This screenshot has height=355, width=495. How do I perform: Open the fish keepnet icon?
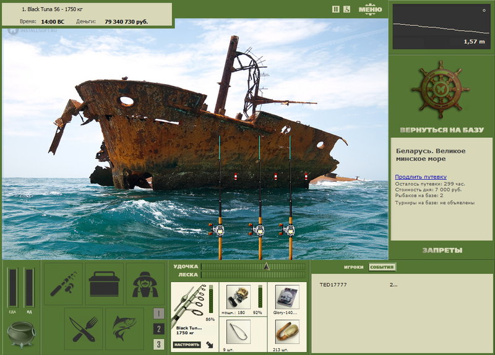click(x=125, y=329)
